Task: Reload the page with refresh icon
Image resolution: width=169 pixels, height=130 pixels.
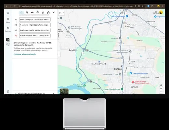Action: (x=15, y=6)
